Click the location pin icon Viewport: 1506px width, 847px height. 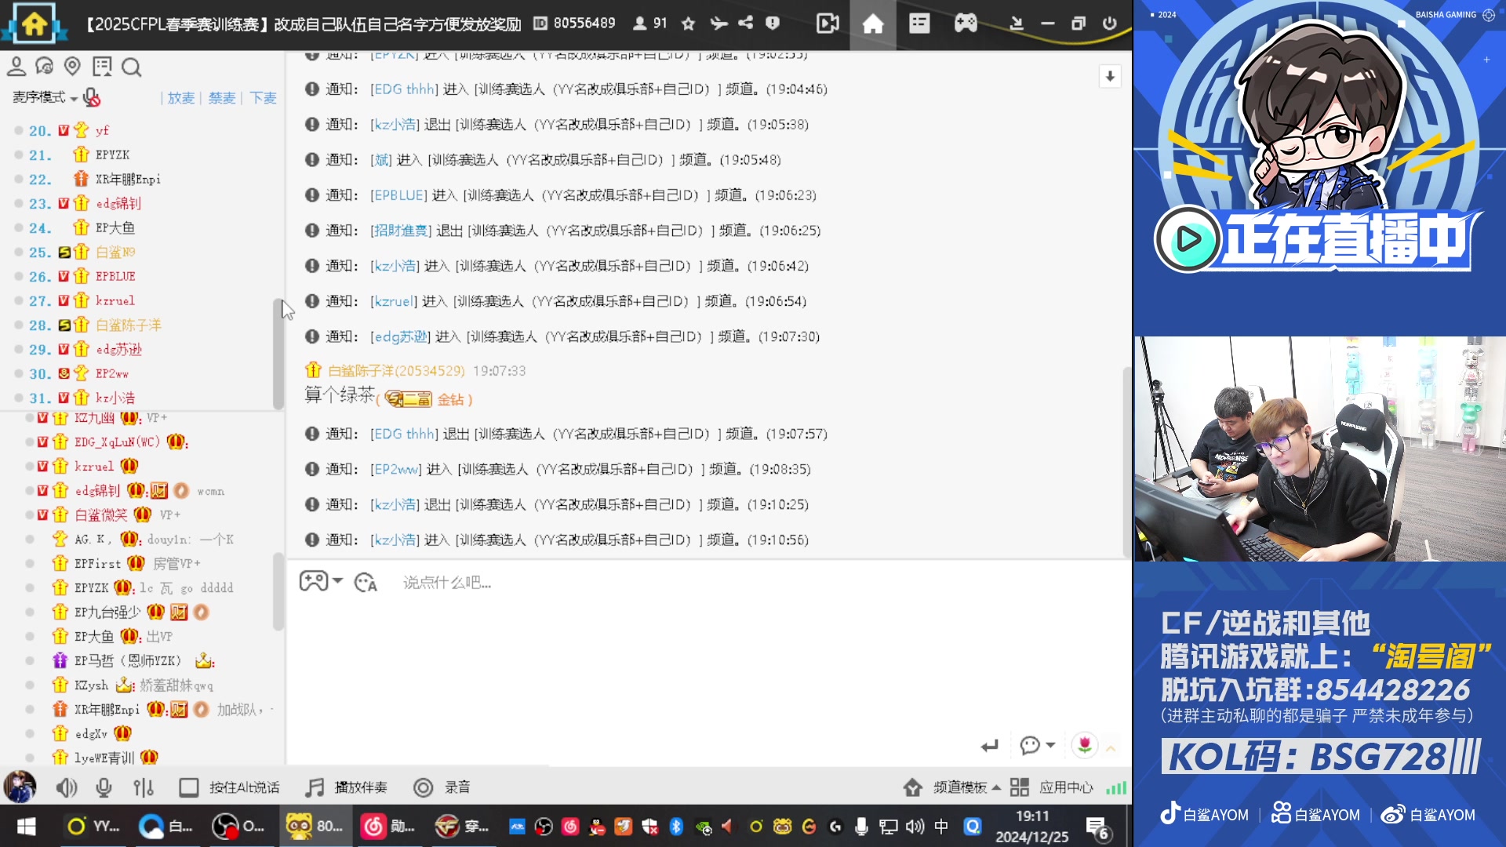72,67
